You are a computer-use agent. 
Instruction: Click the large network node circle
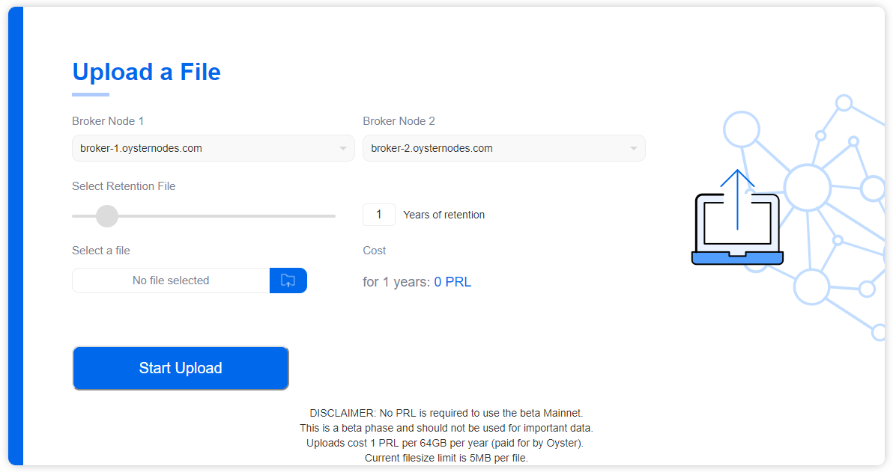click(807, 186)
